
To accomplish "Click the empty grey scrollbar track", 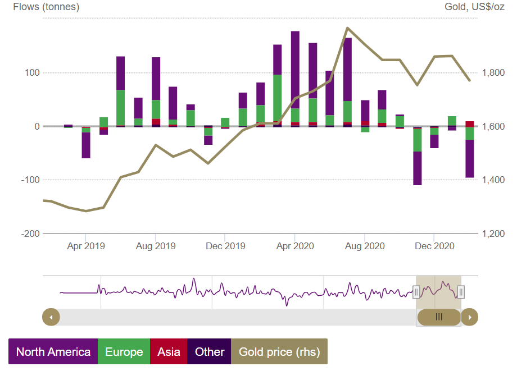I will [x=236, y=317].
